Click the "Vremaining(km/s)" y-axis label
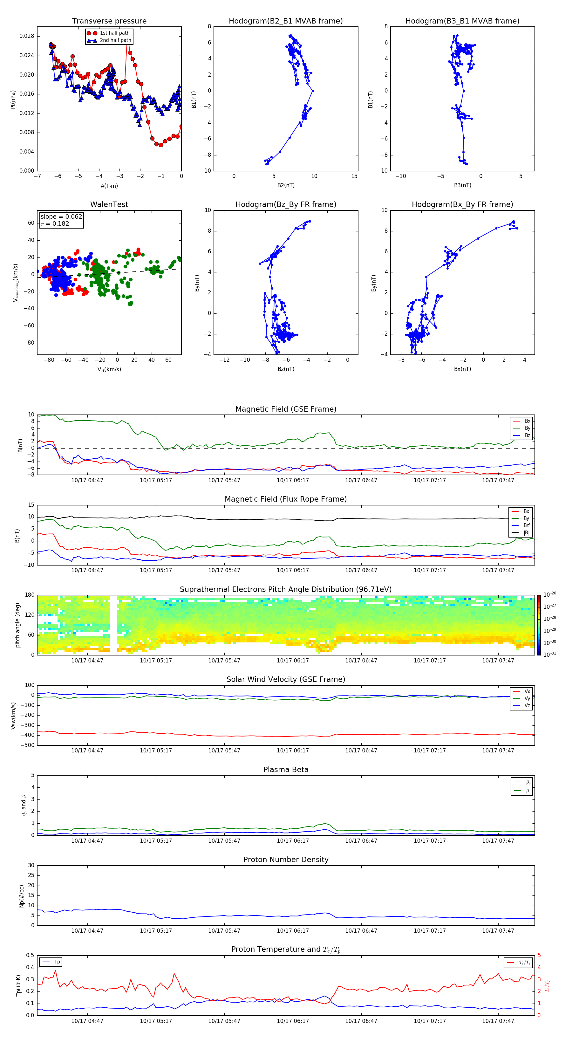The width and height of the screenshot is (572, 1049). [16, 283]
